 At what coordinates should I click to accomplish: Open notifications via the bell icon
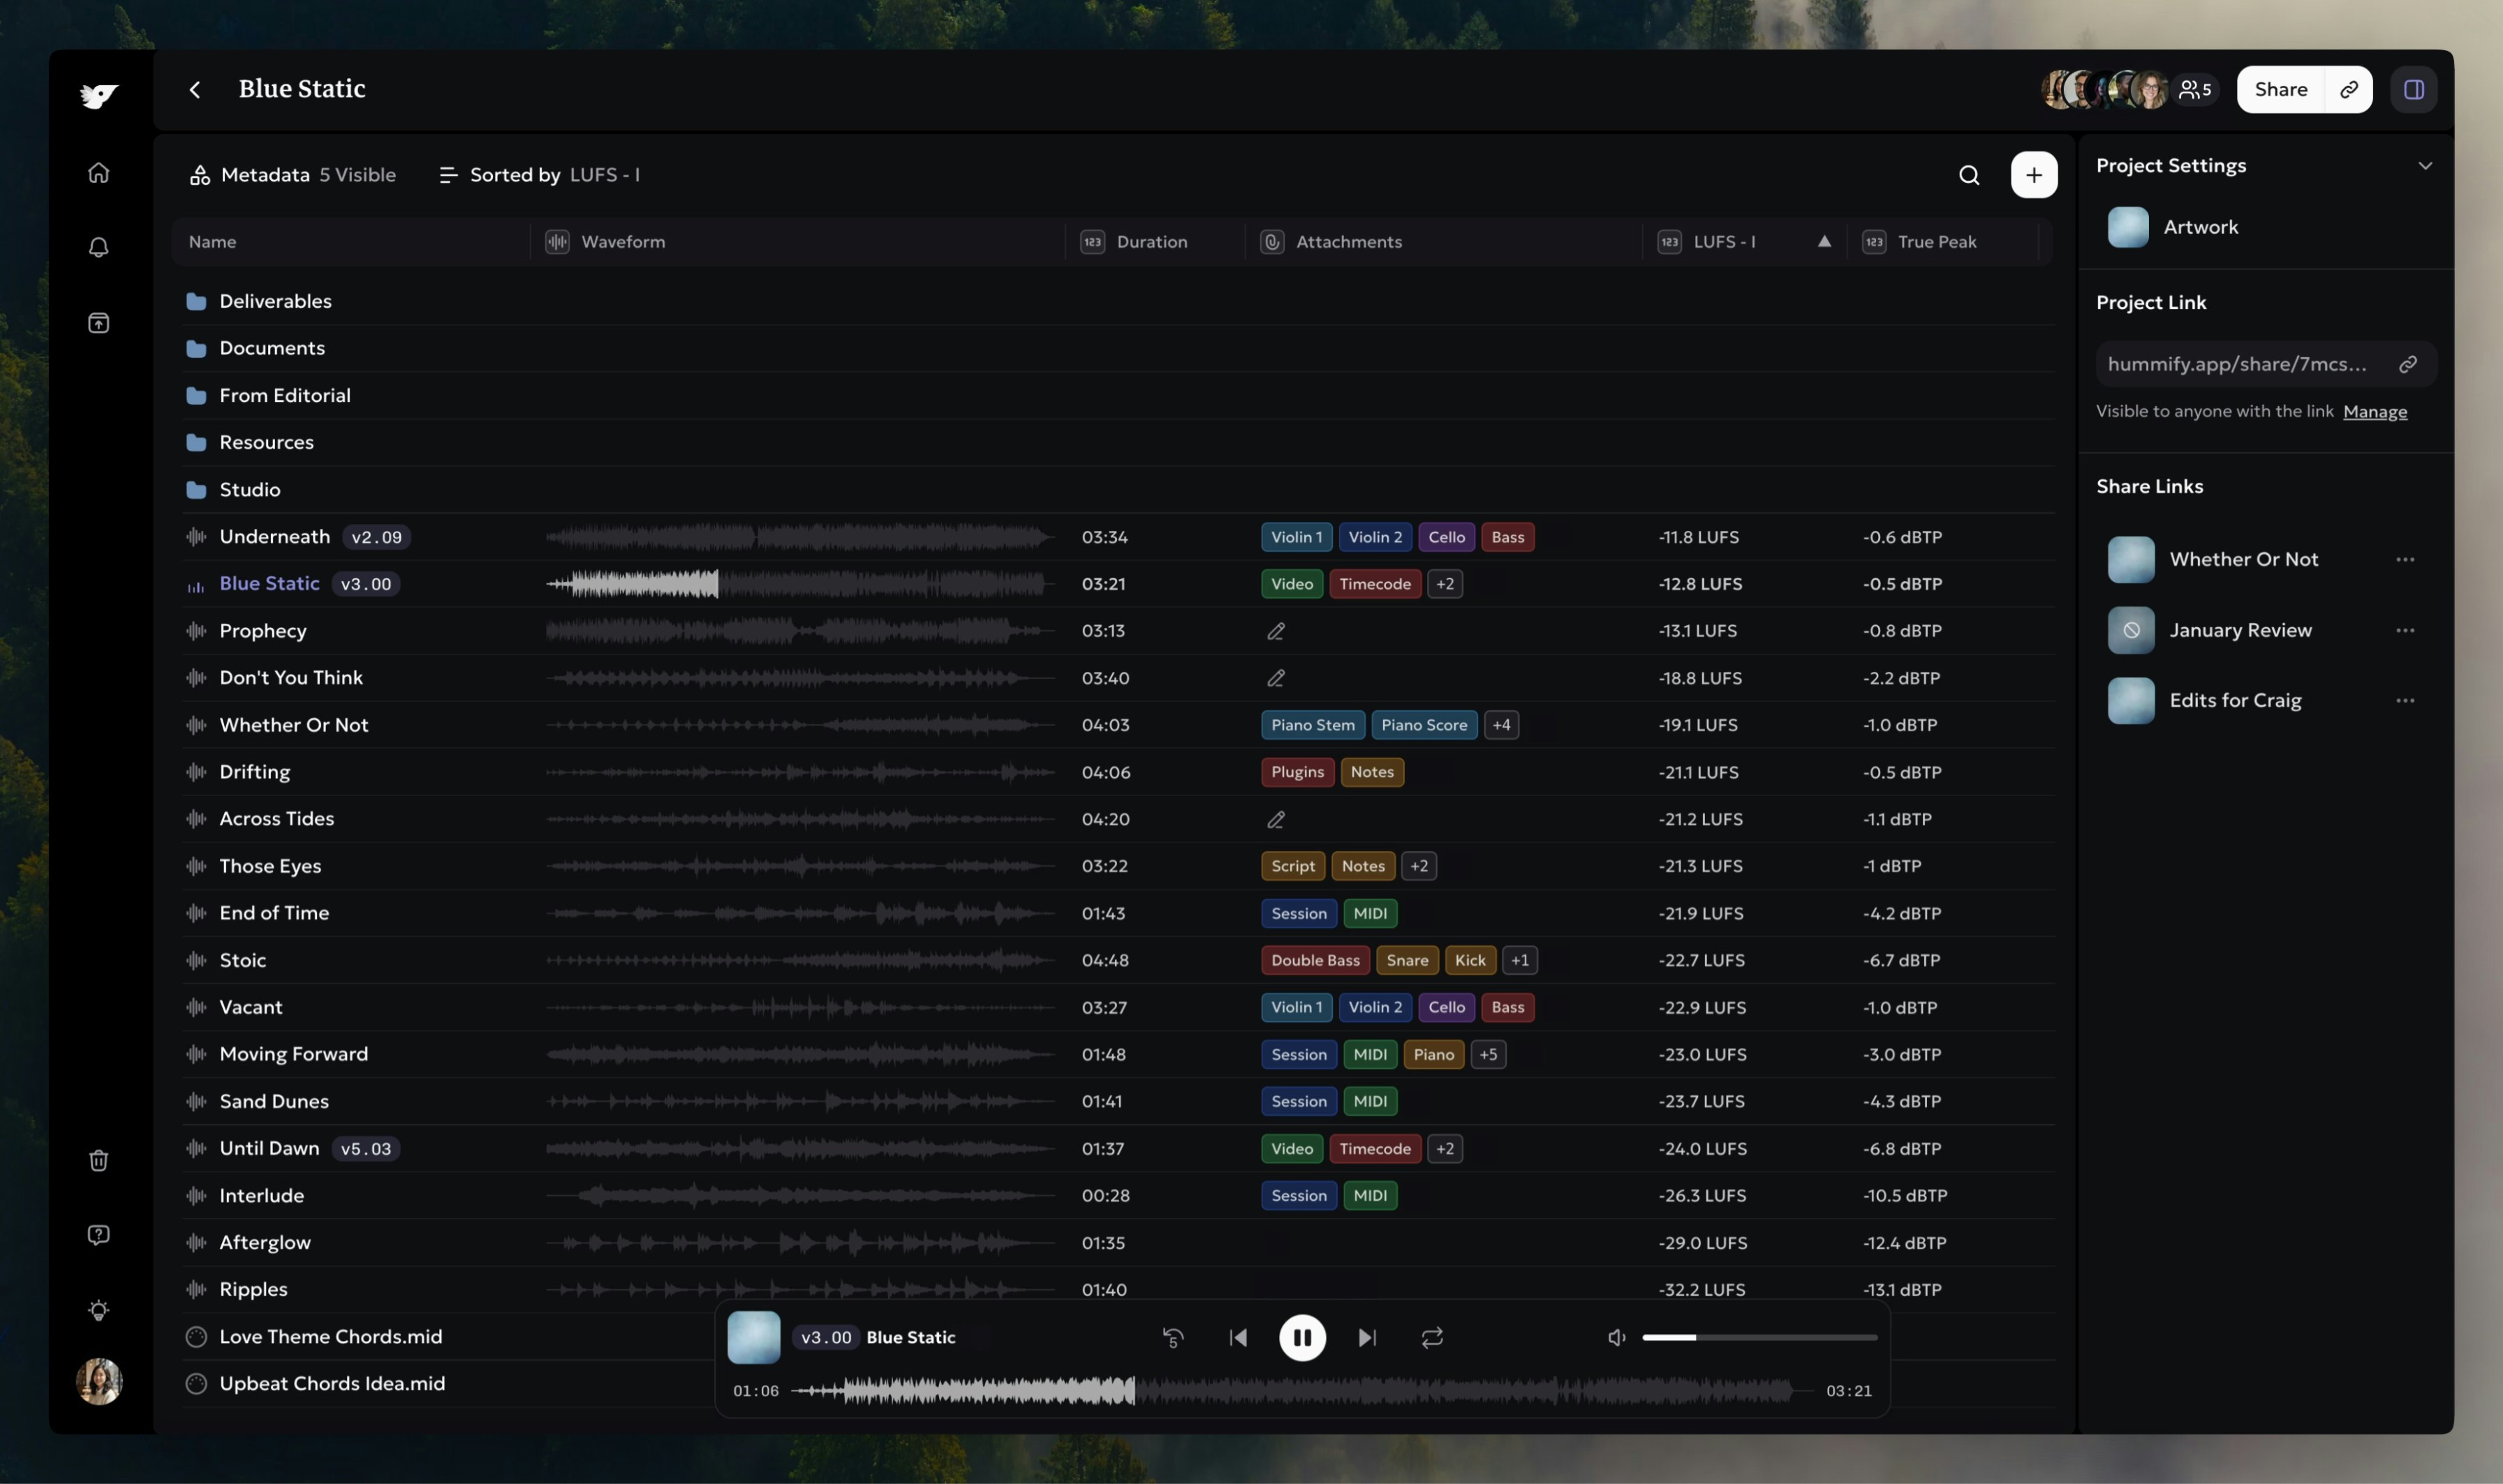98,247
